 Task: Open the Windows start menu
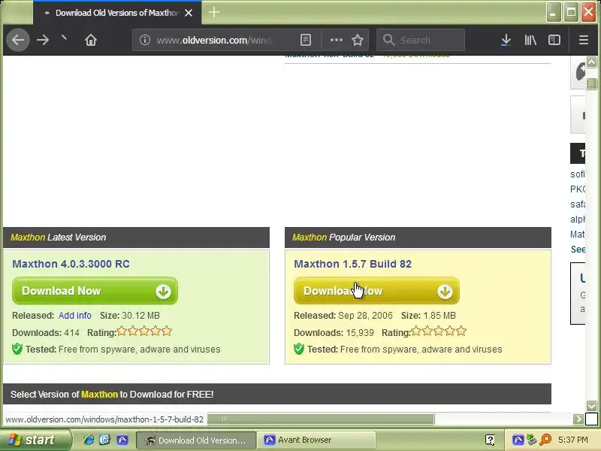(35, 440)
